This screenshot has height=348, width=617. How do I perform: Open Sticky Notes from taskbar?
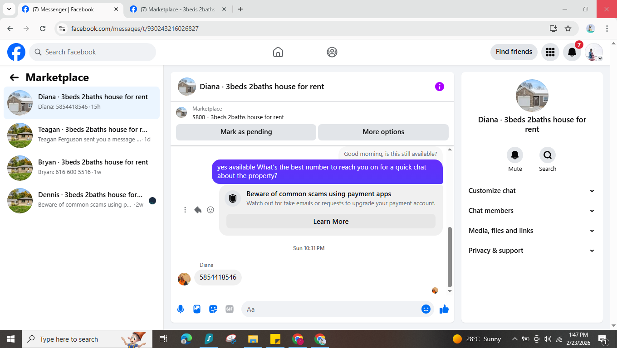click(275, 339)
